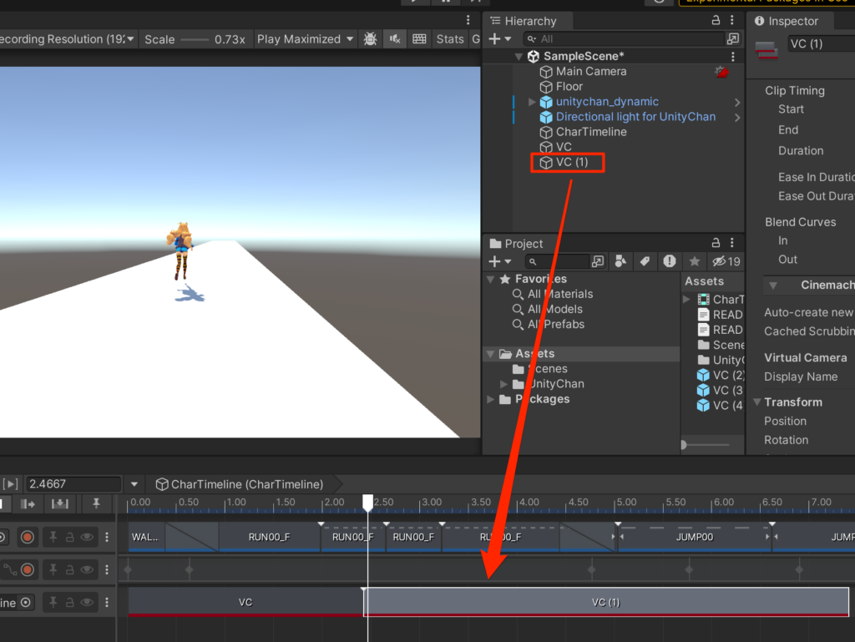Toggle lock on the animation track
Screen dimensions: 855x642
tap(70, 538)
